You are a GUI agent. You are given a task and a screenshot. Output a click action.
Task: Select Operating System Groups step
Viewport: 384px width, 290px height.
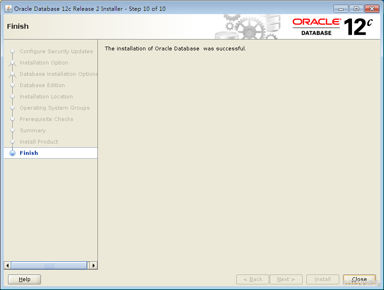(x=55, y=108)
